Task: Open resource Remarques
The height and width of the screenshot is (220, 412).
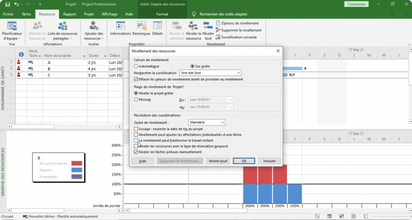Action: [x=141, y=29]
